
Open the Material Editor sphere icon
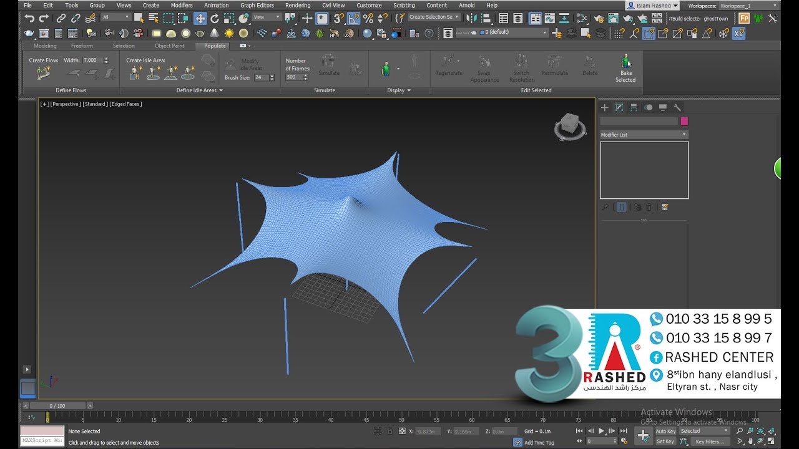point(367,33)
